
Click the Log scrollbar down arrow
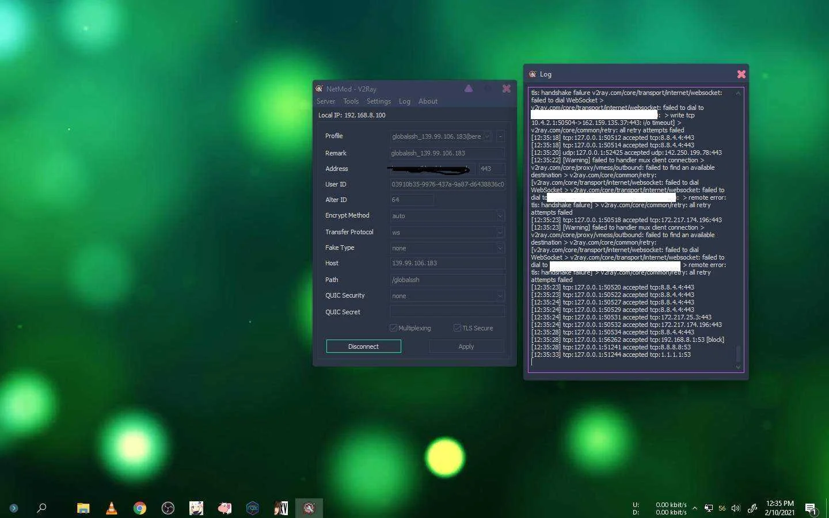coord(738,367)
